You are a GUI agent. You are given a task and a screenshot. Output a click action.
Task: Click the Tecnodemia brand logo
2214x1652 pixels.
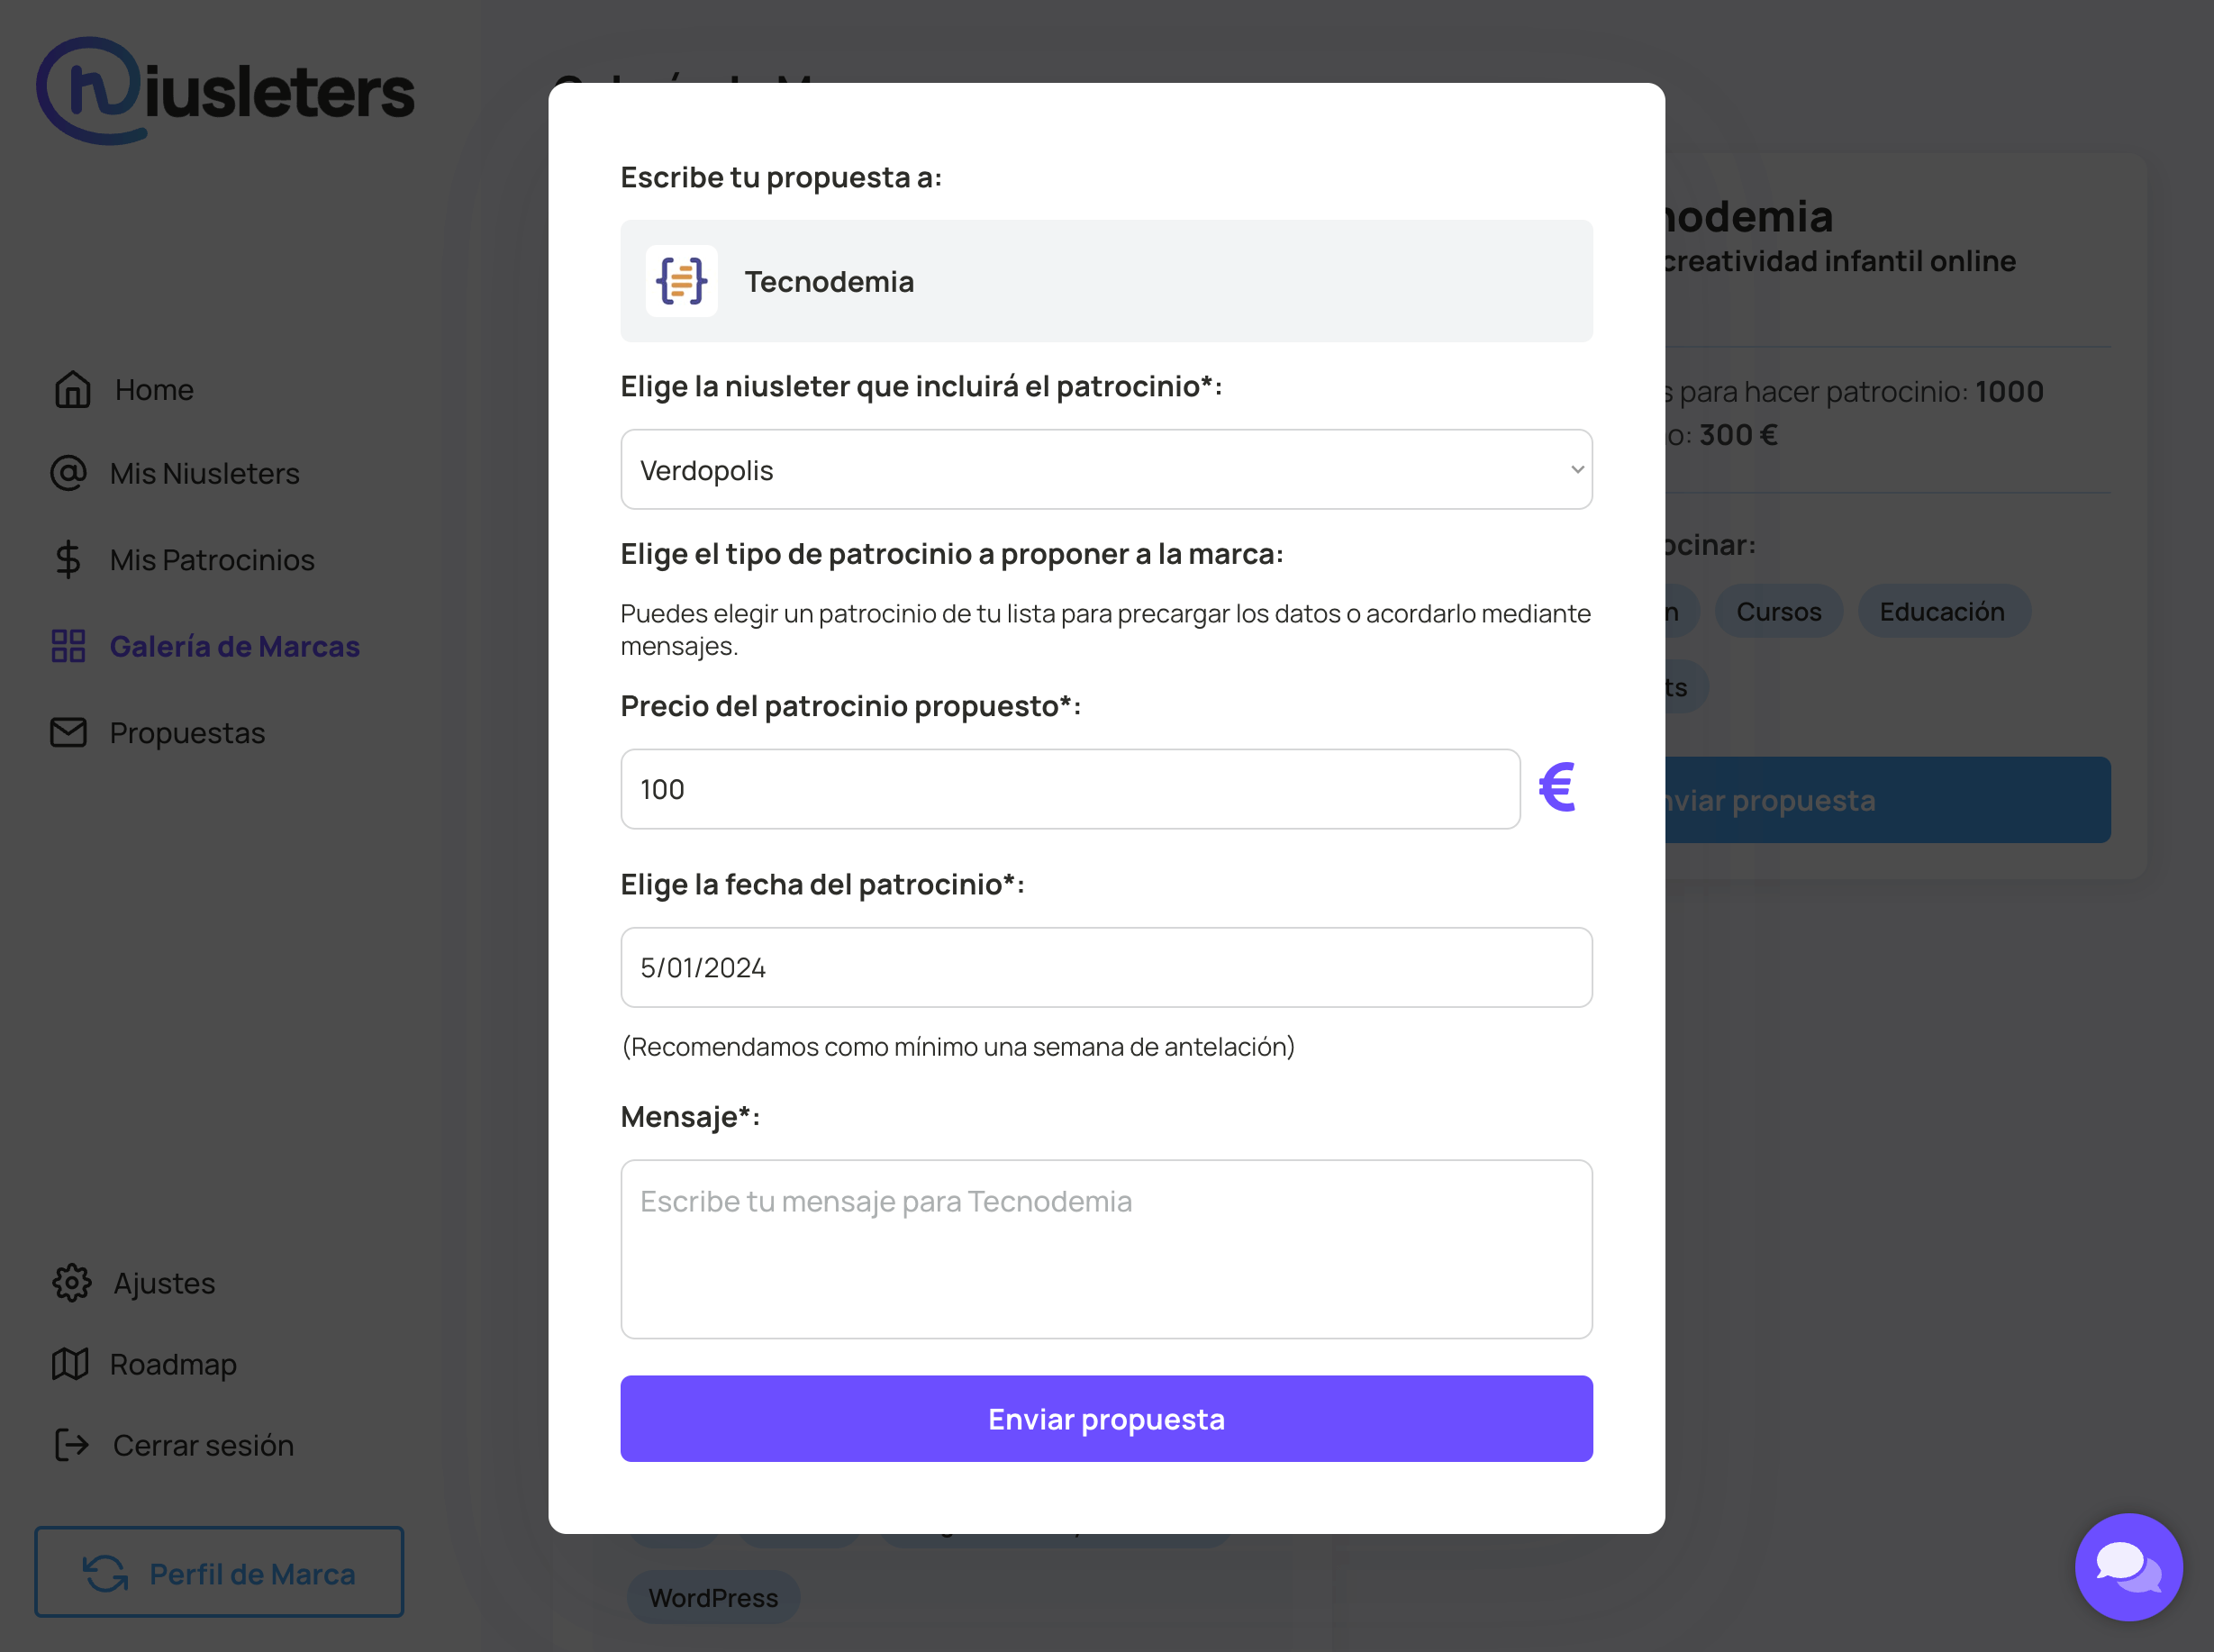pos(681,281)
